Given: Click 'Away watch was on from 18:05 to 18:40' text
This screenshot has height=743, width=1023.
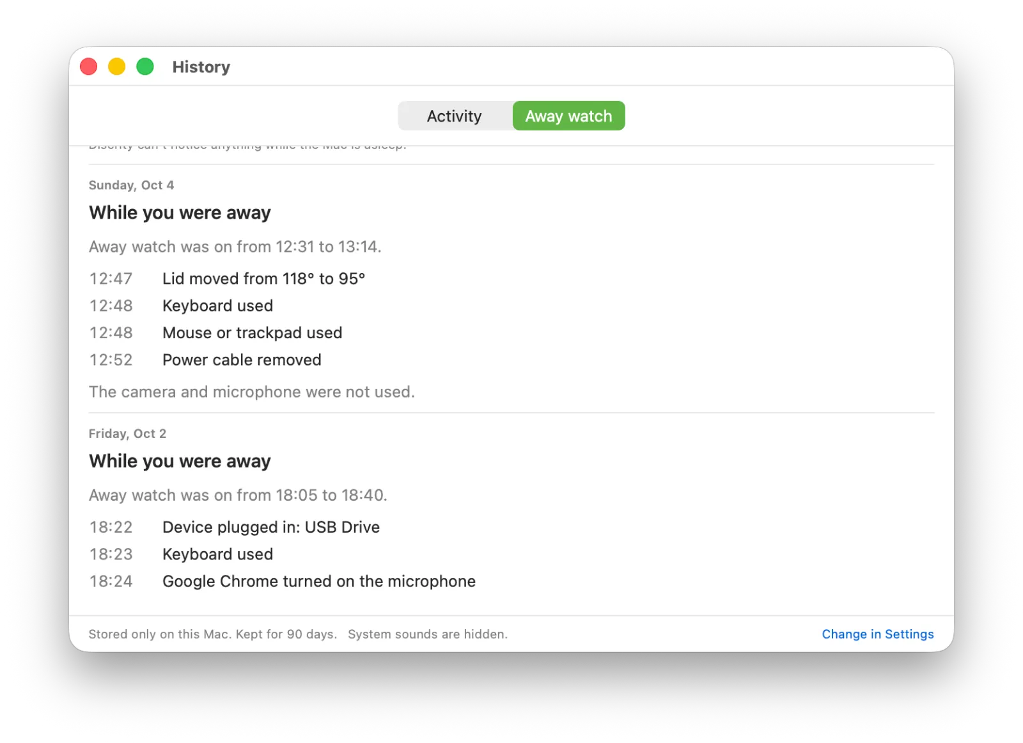Looking at the screenshot, I should [238, 495].
